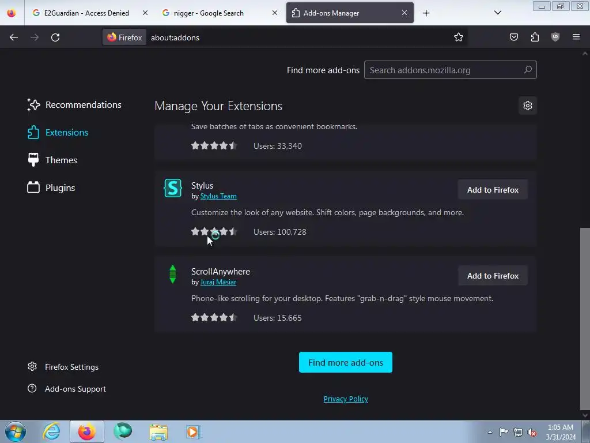Add ScrollAnywhere to Firefox
The image size is (590, 443).
(493, 276)
